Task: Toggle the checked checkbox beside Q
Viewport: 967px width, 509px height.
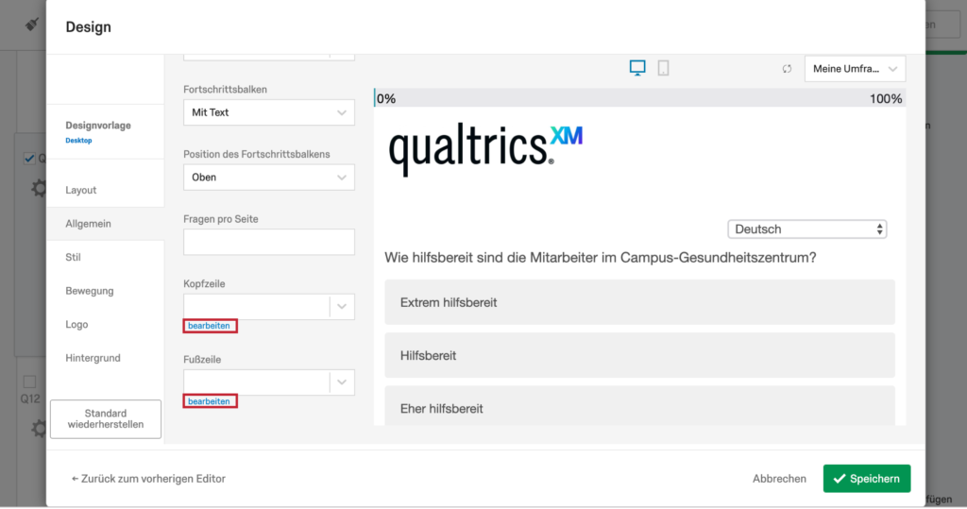Action: pos(29,158)
